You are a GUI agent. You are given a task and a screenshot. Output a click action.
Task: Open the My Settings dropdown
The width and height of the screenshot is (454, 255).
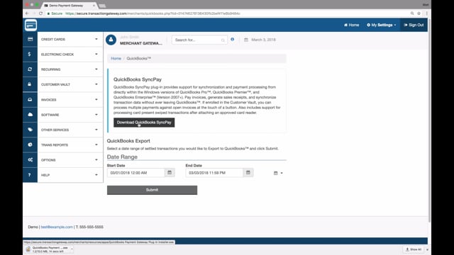(x=382, y=25)
